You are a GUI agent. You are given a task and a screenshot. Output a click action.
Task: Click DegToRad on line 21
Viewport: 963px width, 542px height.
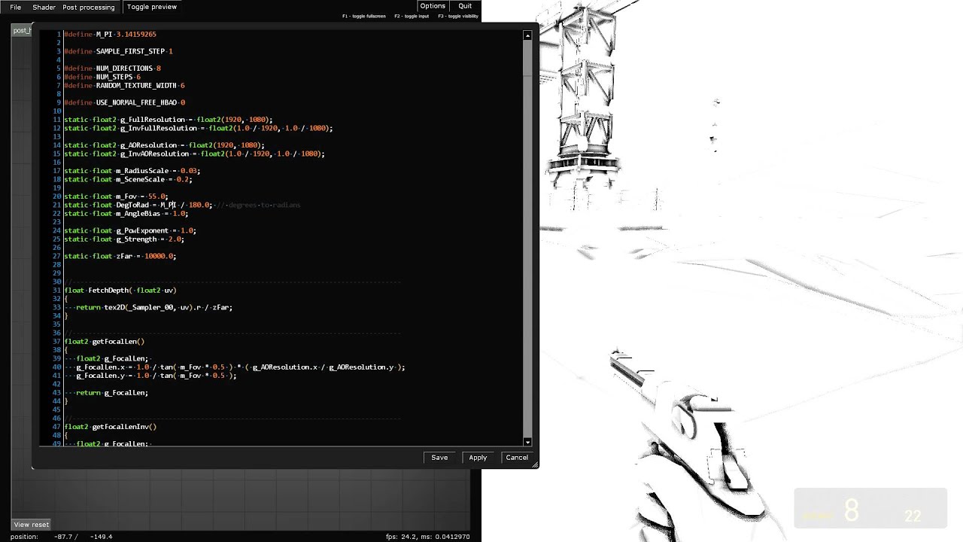pos(132,205)
